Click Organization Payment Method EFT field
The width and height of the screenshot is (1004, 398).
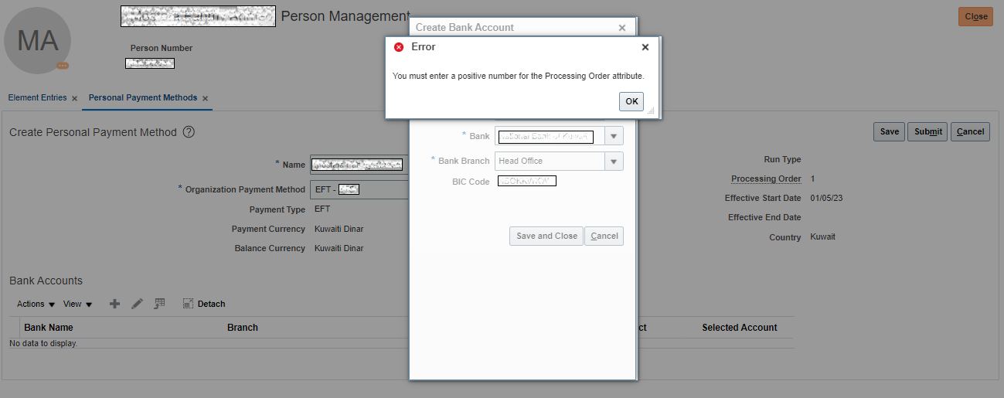pos(360,189)
